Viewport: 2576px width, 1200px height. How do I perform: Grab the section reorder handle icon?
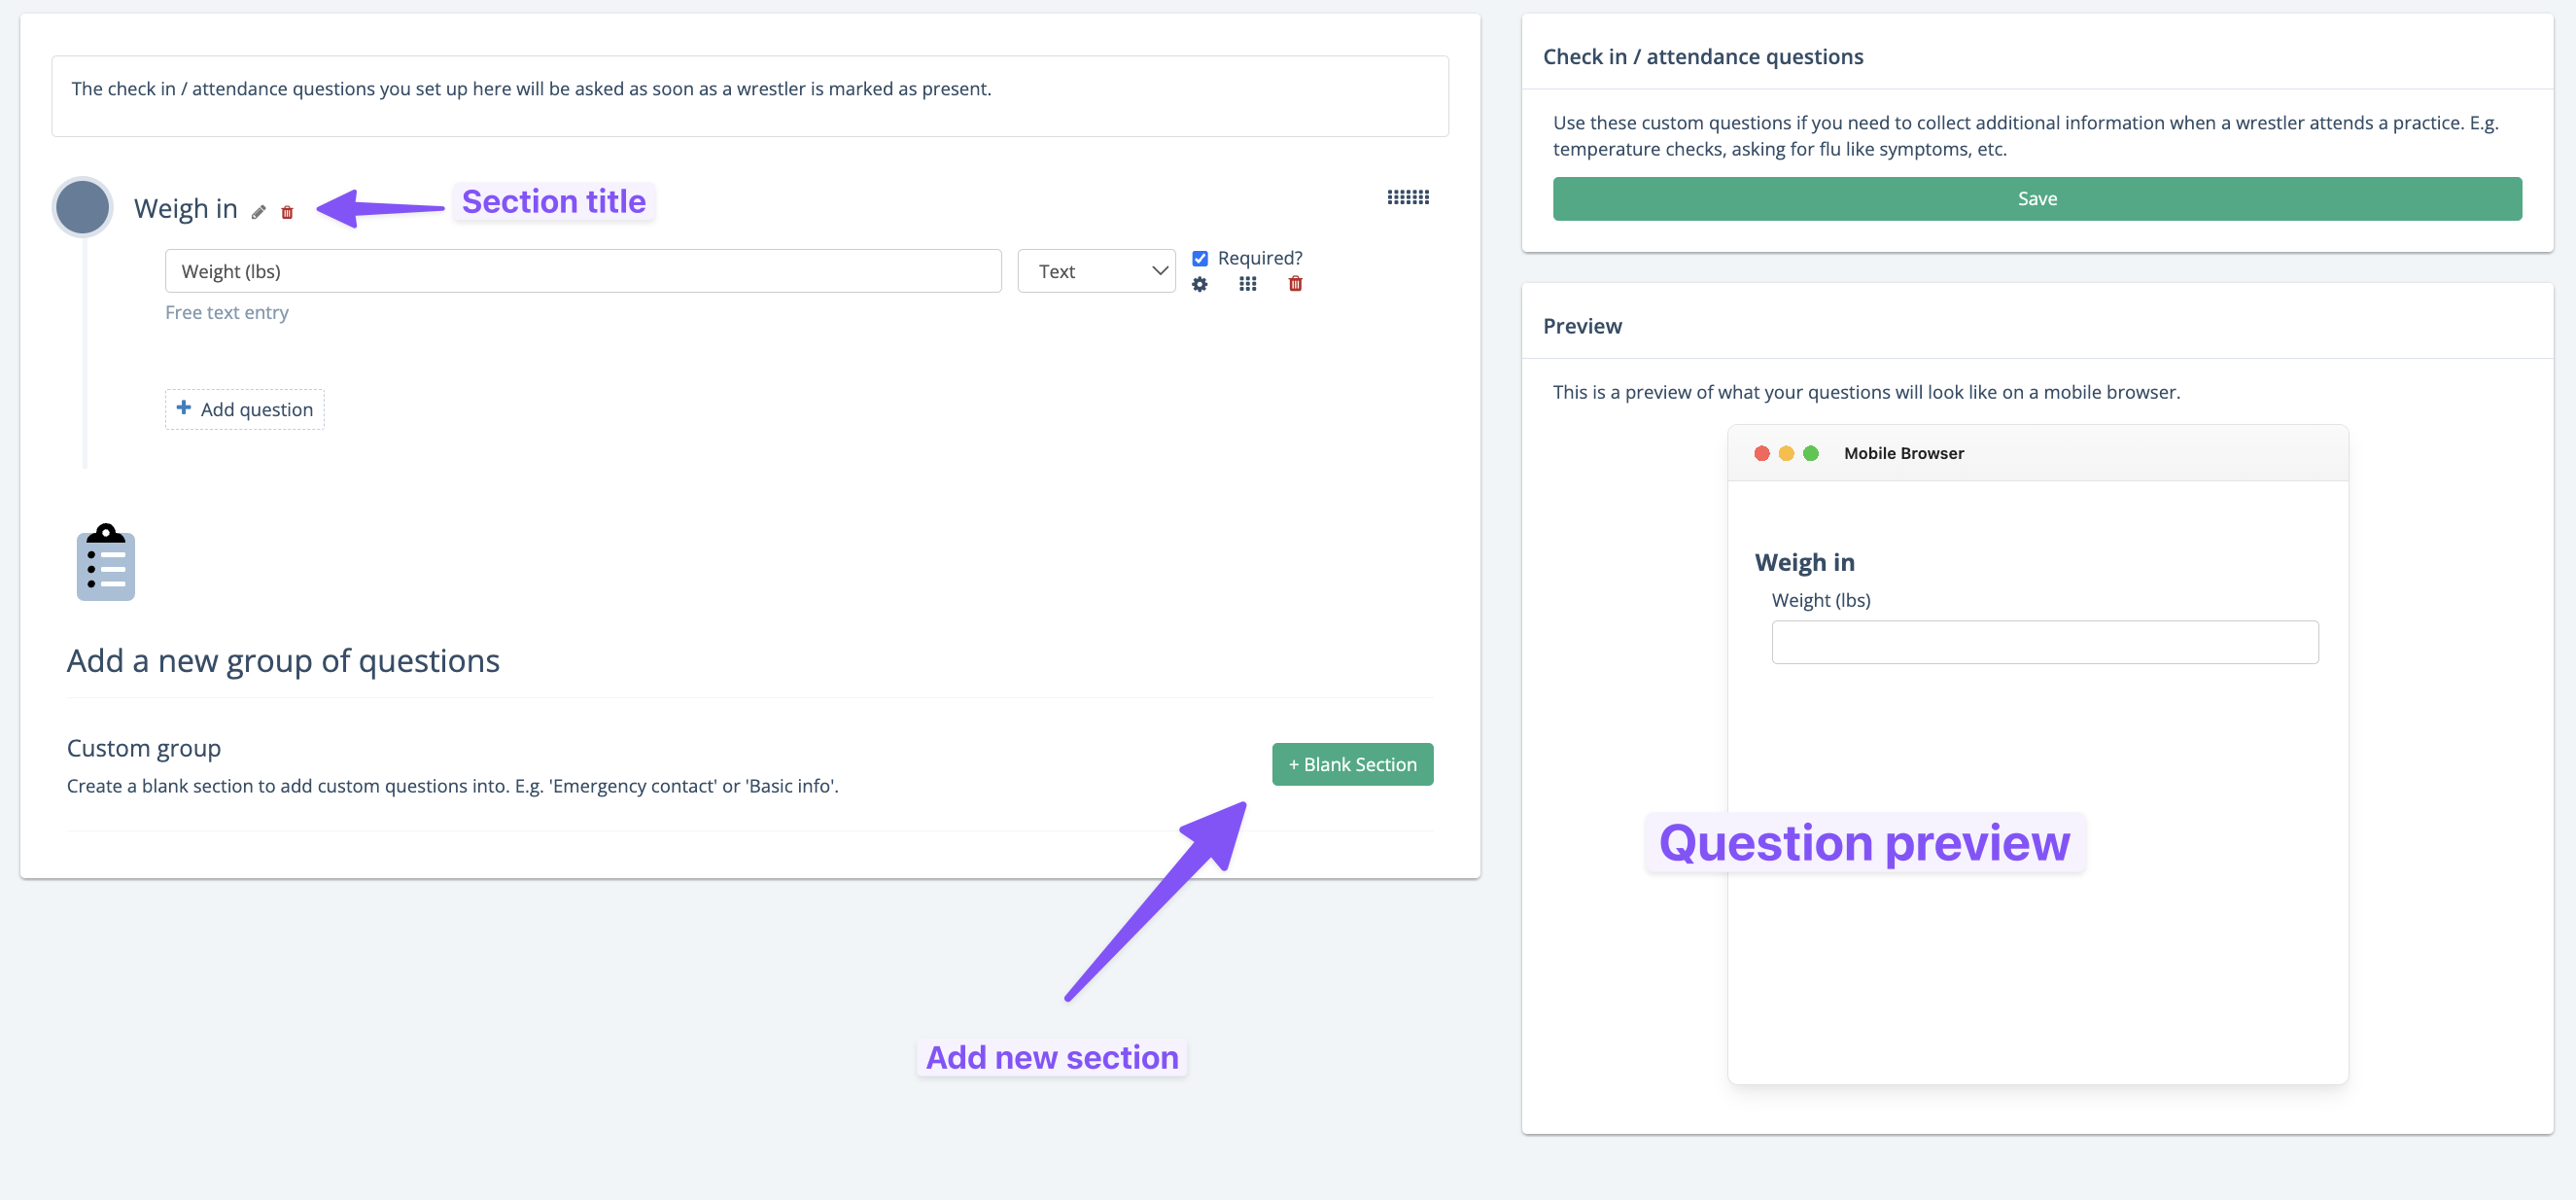(x=1408, y=197)
